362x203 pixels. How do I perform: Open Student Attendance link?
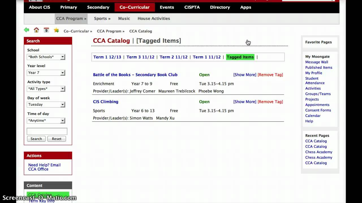315,81
